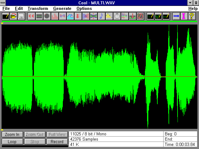Click the Zoom In button
Screen dimensions: 199x149
[x=12, y=134]
